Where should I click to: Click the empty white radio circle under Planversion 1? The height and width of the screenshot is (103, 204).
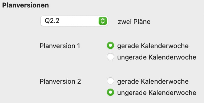tap(111, 57)
